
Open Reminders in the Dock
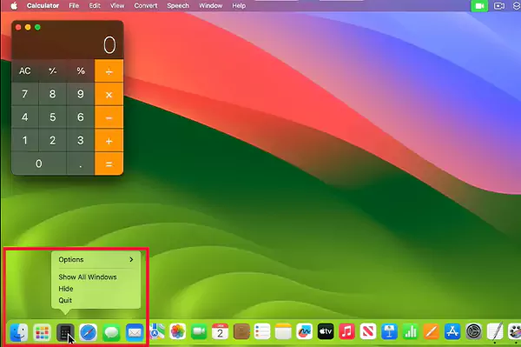262,331
